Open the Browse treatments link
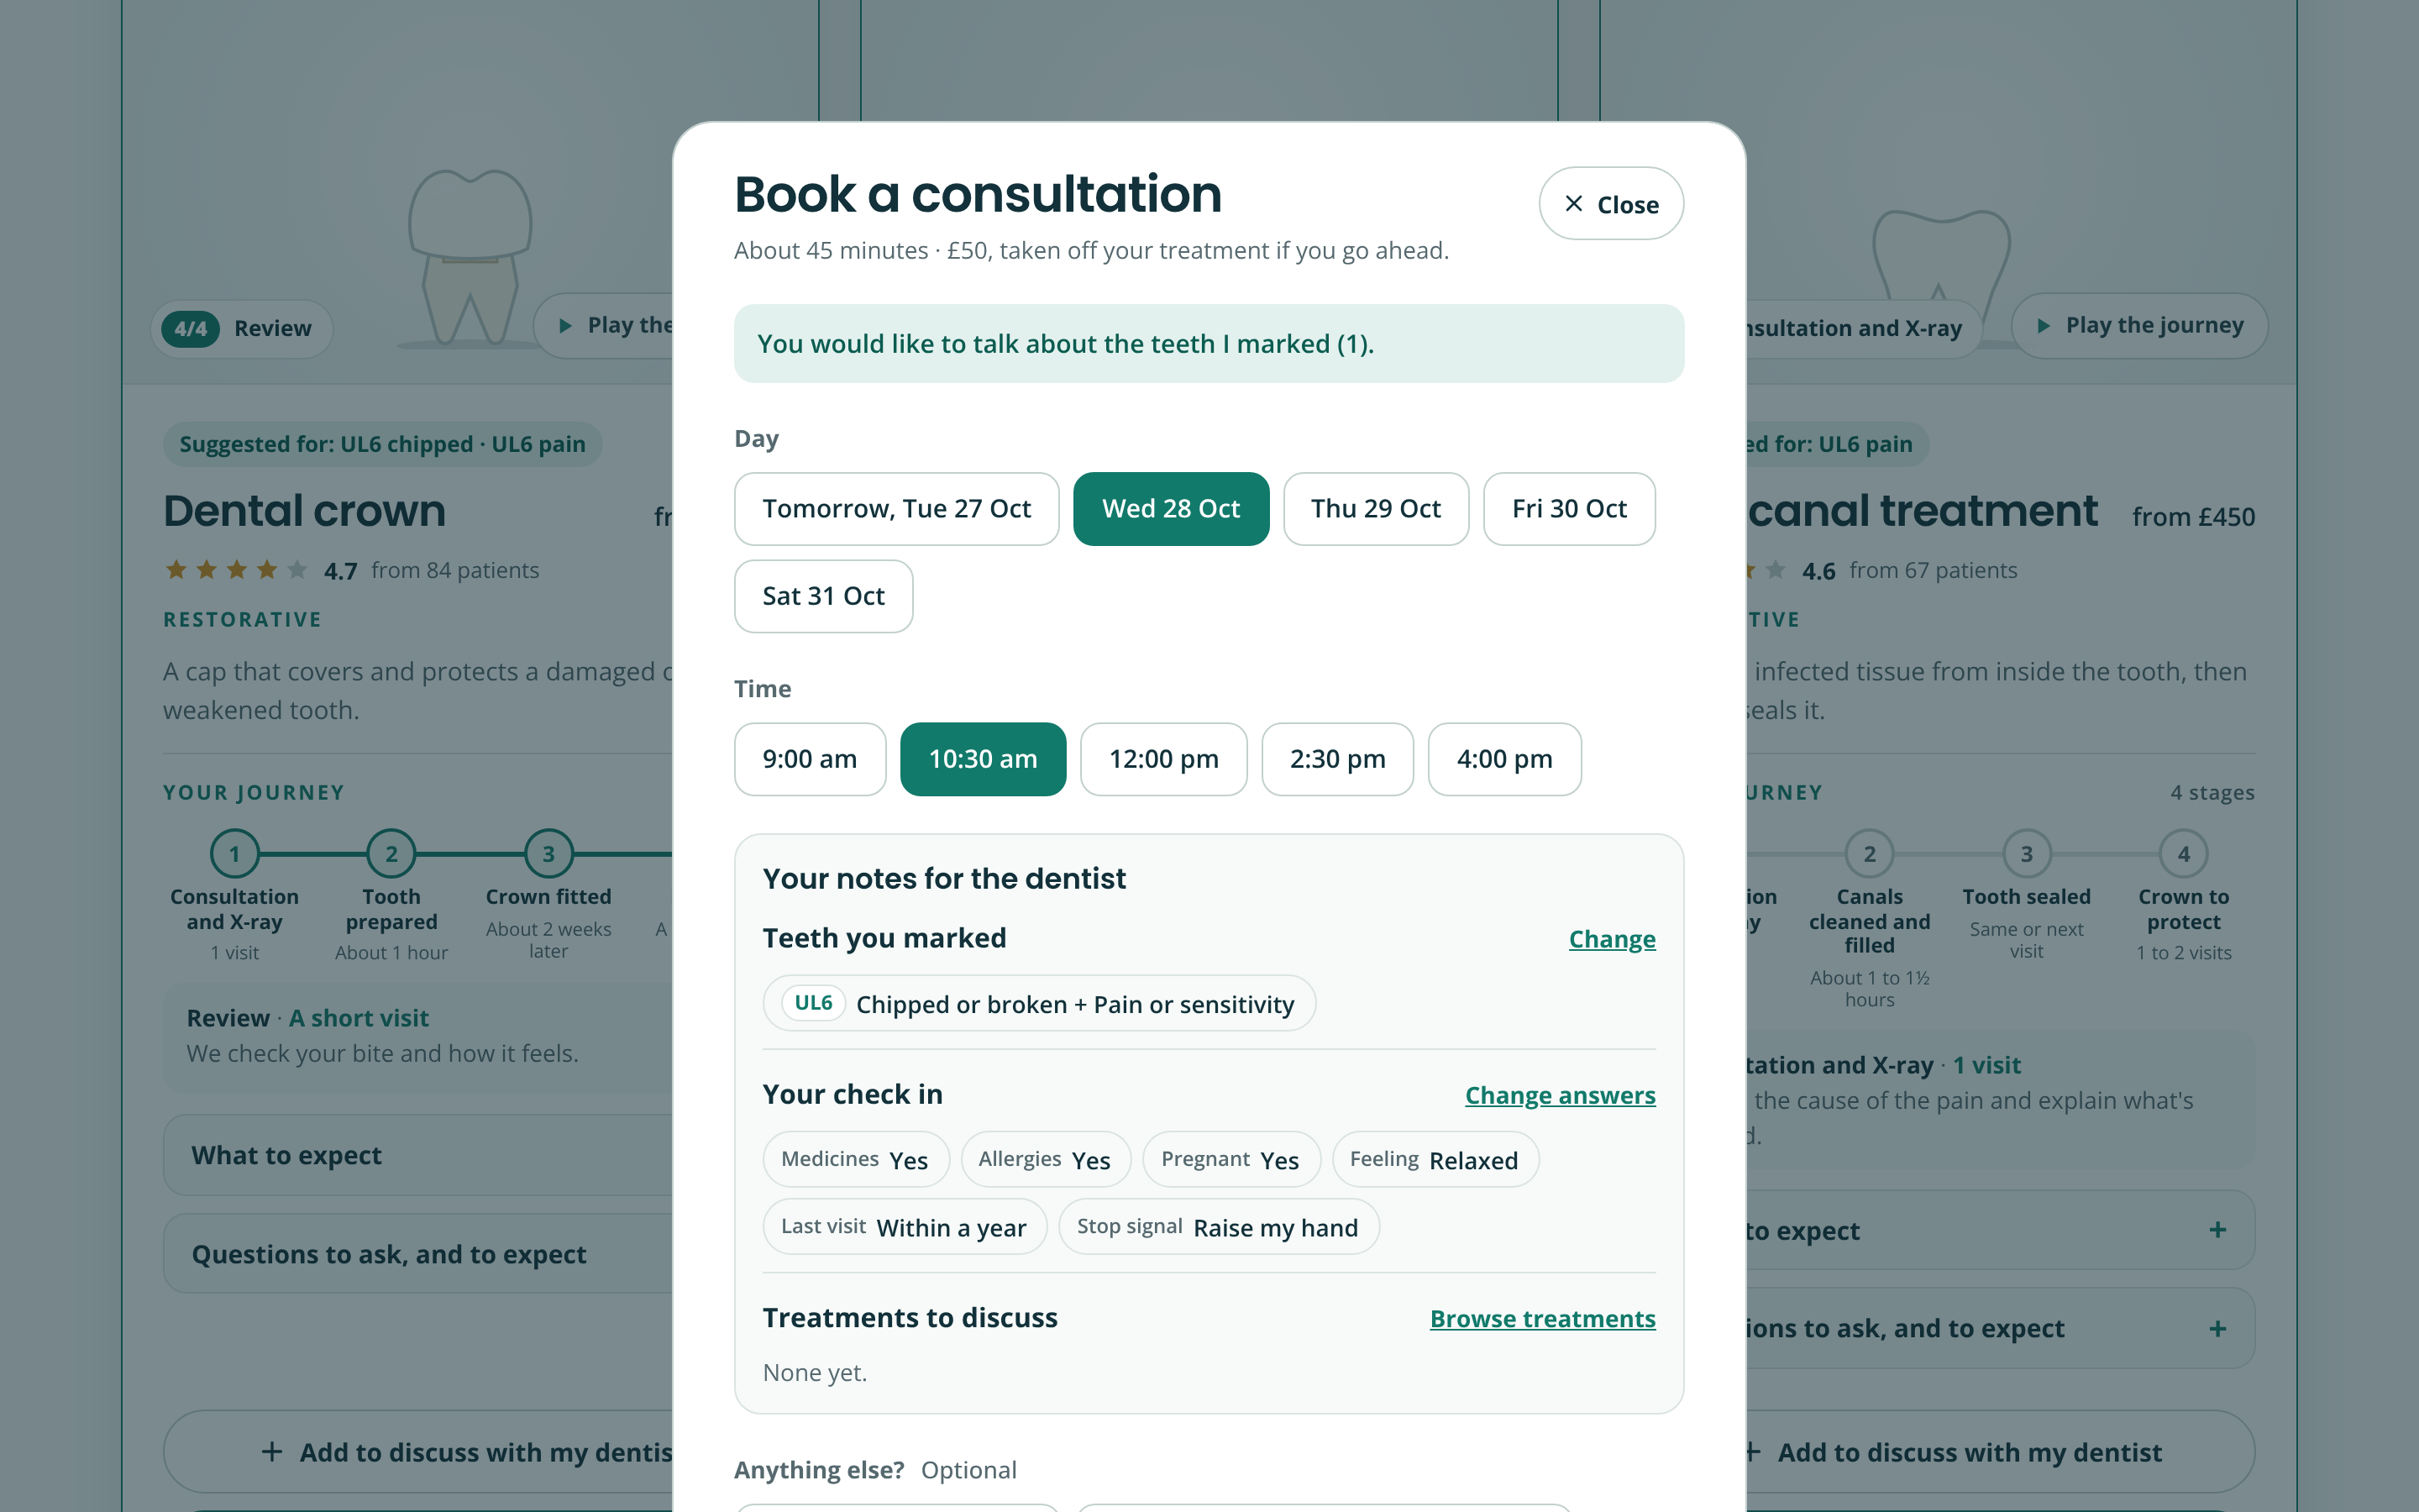 point(1542,1319)
